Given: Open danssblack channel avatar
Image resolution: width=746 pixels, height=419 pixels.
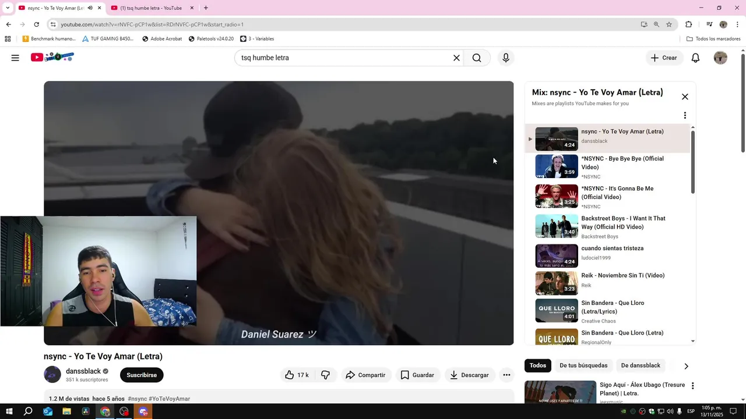Looking at the screenshot, I should [x=52, y=375].
